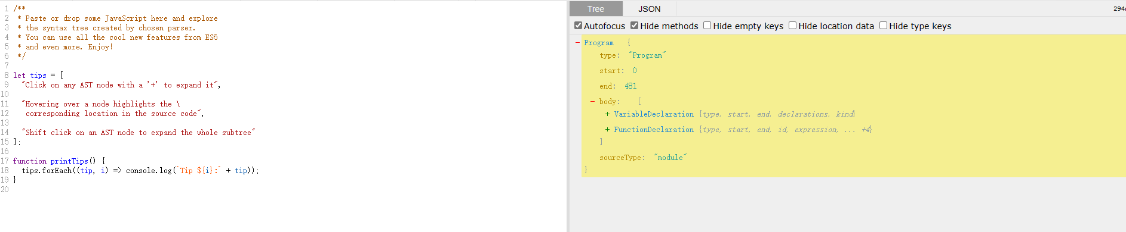Screen dimensions: 1126x232
Task: Place cursor on printTips function name
Action: (x=69, y=161)
